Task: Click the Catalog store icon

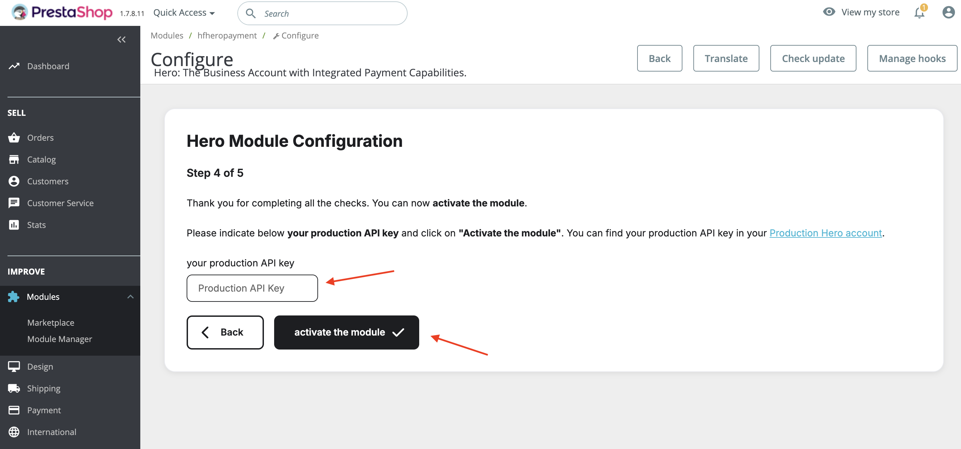Action: (x=14, y=159)
